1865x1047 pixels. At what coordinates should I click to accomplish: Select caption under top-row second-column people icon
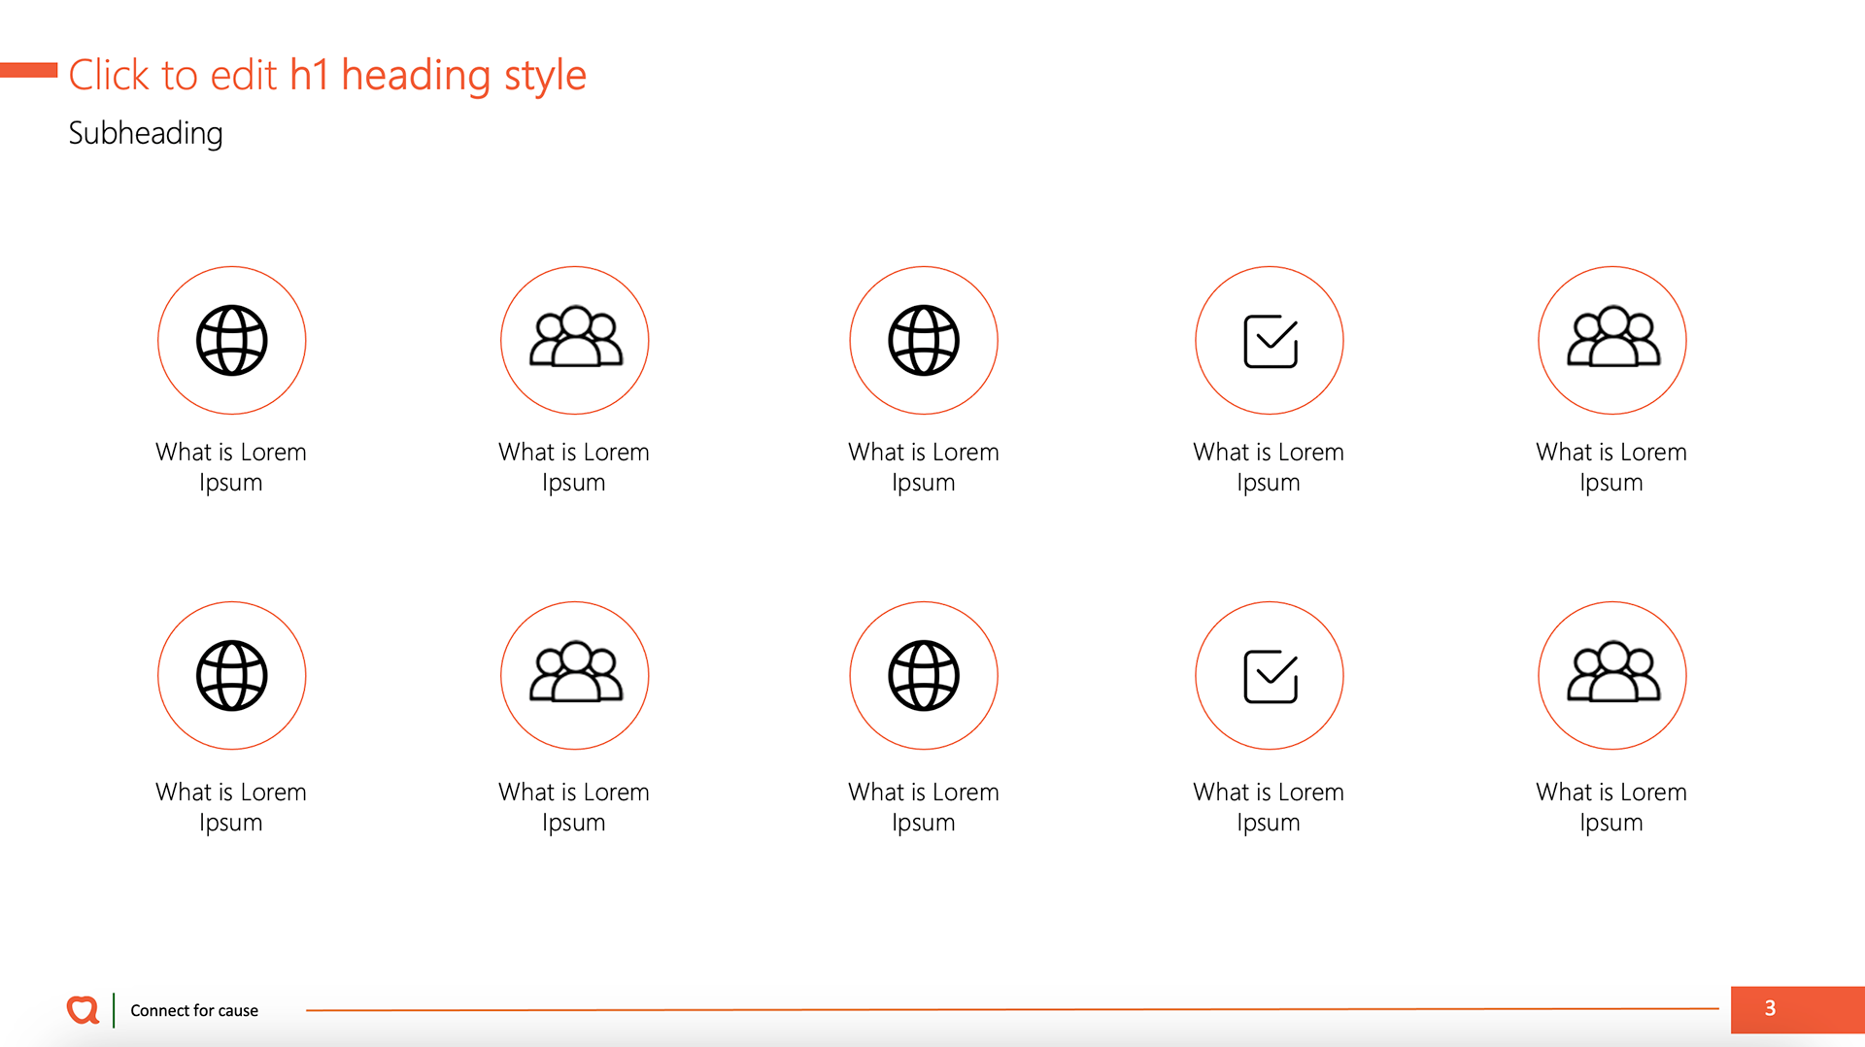[x=574, y=467]
